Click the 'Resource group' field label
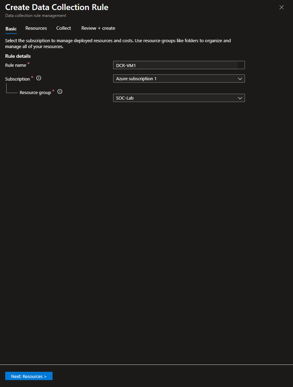Screen dimensions: 293x387 click(35, 93)
